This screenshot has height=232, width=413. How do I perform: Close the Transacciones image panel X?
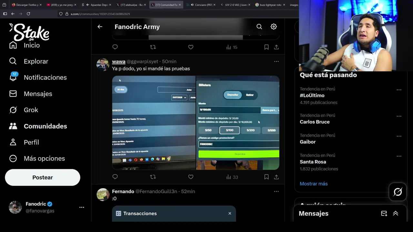[x=230, y=213]
